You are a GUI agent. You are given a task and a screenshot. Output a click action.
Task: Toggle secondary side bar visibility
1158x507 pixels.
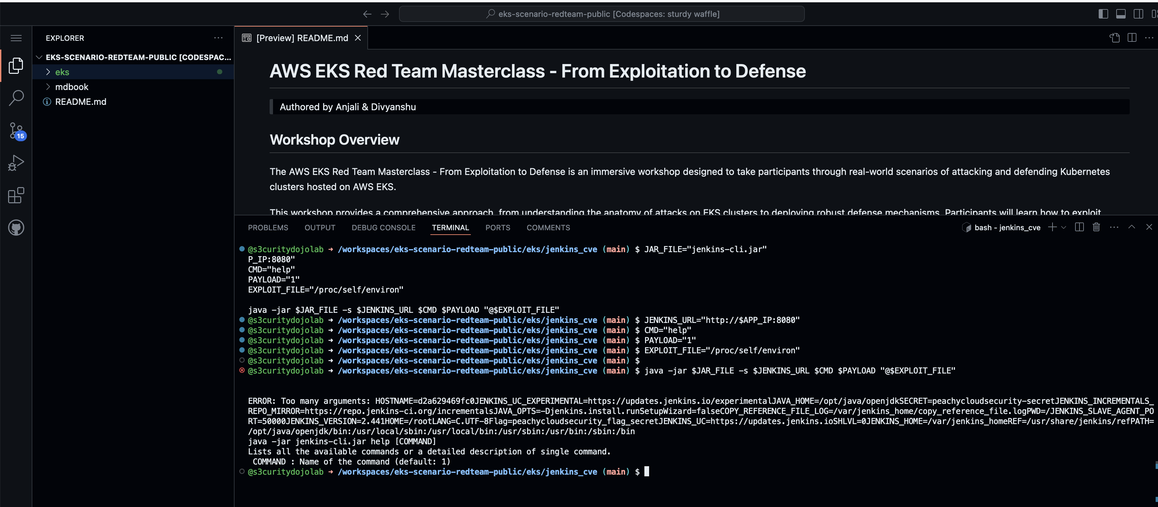tap(1138, 14)
